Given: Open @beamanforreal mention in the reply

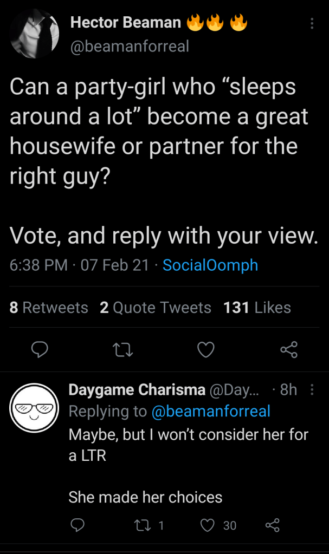Looking at the screenshot, I should 210,411.
